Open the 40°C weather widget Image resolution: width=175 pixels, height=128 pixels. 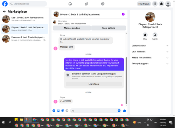tap(137, 122)
